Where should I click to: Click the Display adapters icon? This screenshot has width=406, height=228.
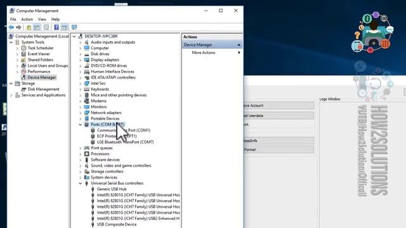click(x=87, y=60)
